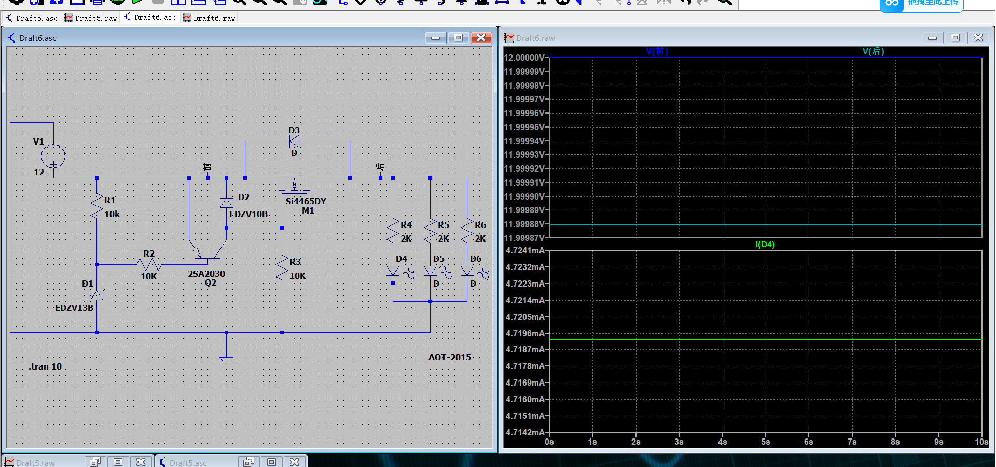This screenshot has height=467, width=996.
Task: Click the V1 voltage source symbol
Action: pos(53,155)
